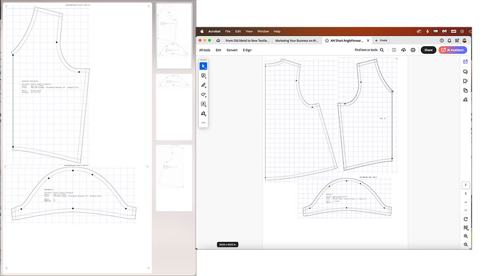Select the freehand draw lasso tool

coord(203,95)
